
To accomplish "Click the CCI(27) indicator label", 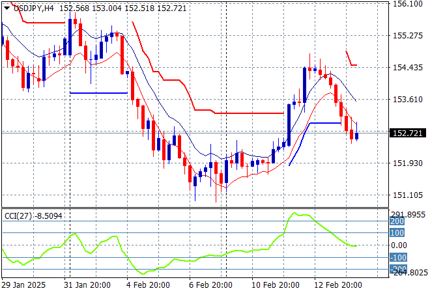I will 18,216.
